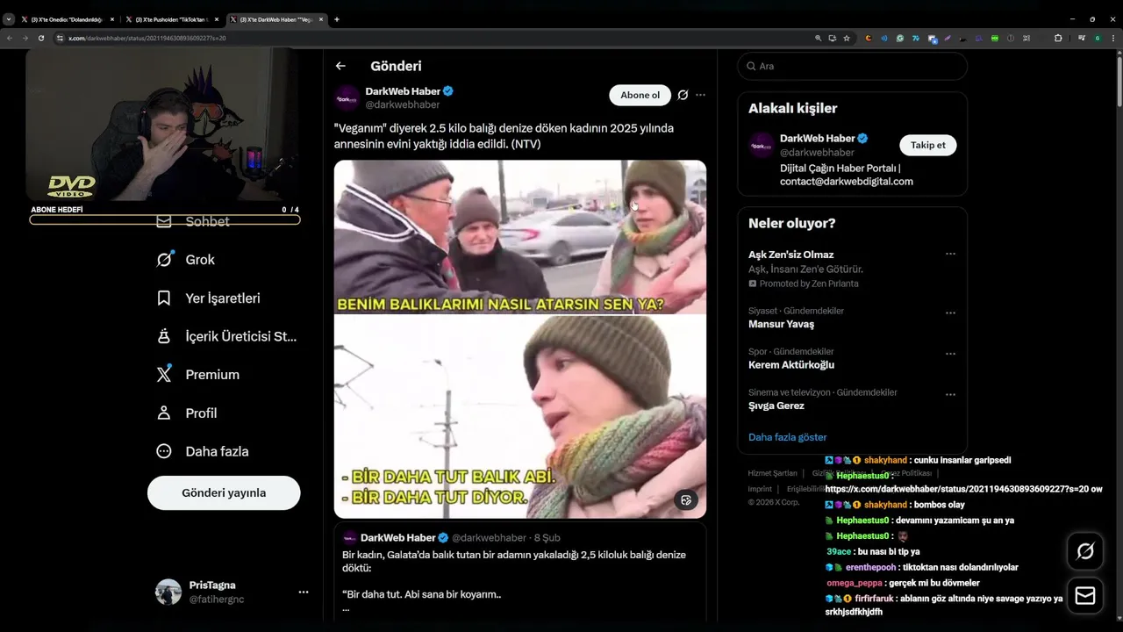Click the search magnifier icon in Ara
This screenshot has height=632, width=1123.
pyautogui.click(x=752, y=66)
